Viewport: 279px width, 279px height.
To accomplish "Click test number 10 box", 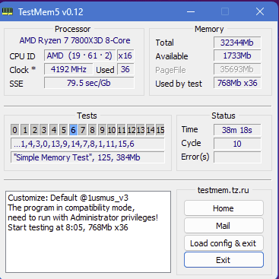I will (x=112, y=130).
